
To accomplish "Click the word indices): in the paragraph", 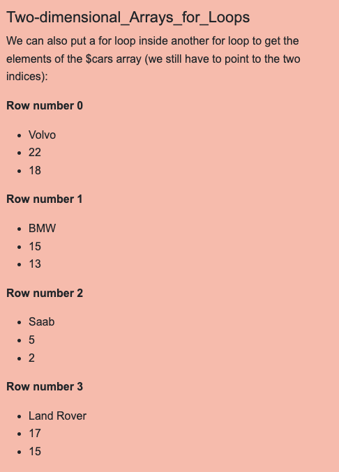I will pyautogui.click(x=27, y=77).
